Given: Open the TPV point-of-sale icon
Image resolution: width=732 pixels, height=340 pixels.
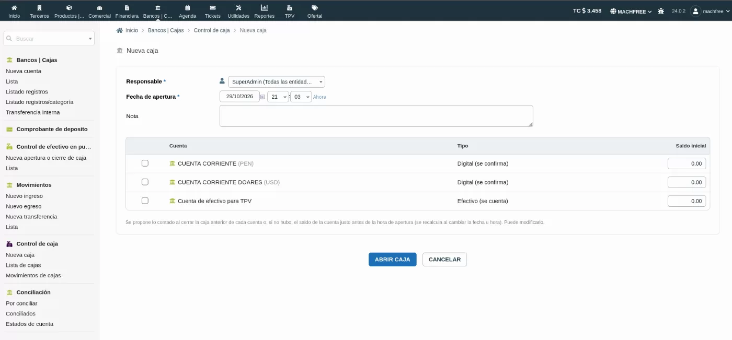Looking at the screenshot, I should 289,8.
